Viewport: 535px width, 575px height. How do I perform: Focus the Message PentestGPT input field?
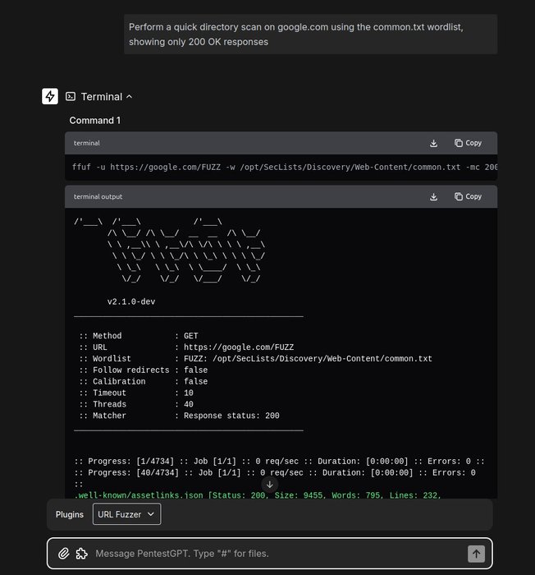point(271,554)
